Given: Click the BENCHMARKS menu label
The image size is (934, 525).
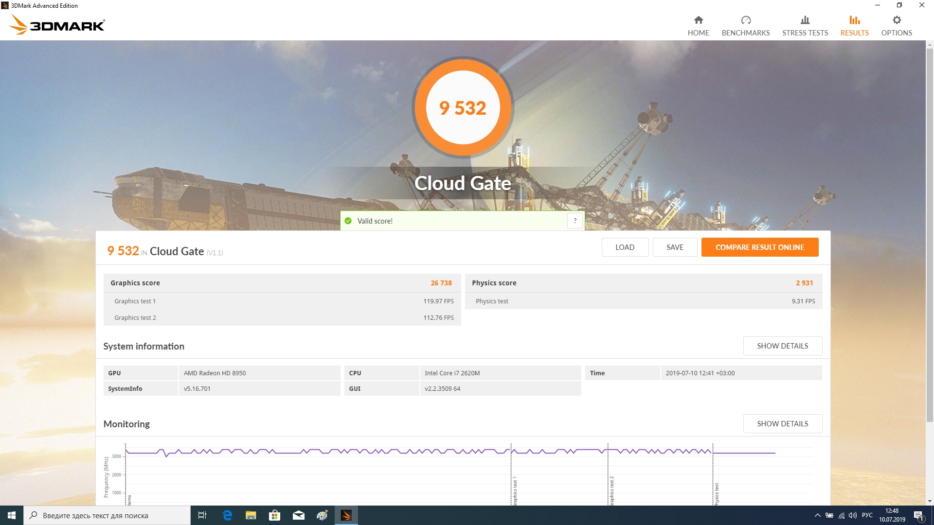Looking at the screenshot, I should 746,33.
